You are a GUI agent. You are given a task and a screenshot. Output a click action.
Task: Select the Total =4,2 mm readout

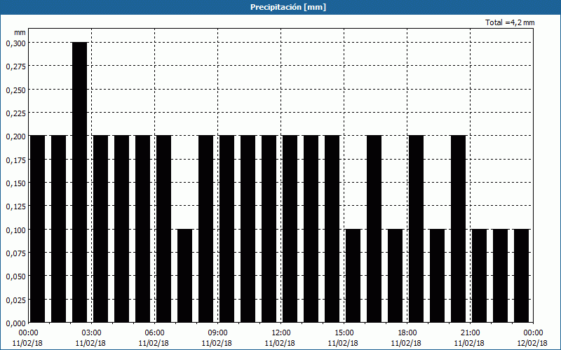pos(510,22)
